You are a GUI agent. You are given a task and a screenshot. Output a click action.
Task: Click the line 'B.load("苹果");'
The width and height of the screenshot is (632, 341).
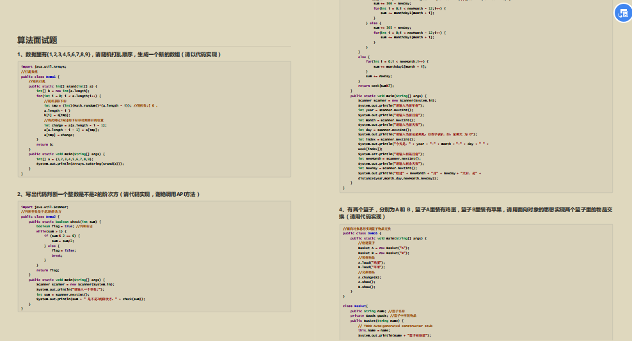point(371,267)
